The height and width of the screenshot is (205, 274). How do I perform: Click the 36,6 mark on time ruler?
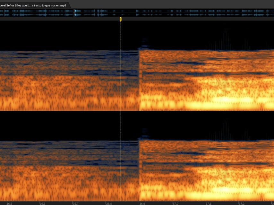(x=42, y=203)
